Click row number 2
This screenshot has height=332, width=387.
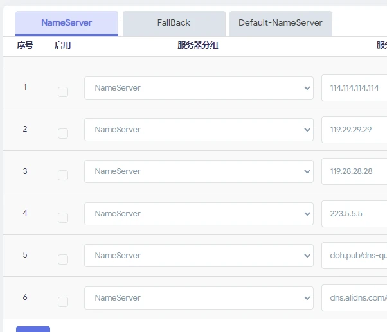(25, 128)
